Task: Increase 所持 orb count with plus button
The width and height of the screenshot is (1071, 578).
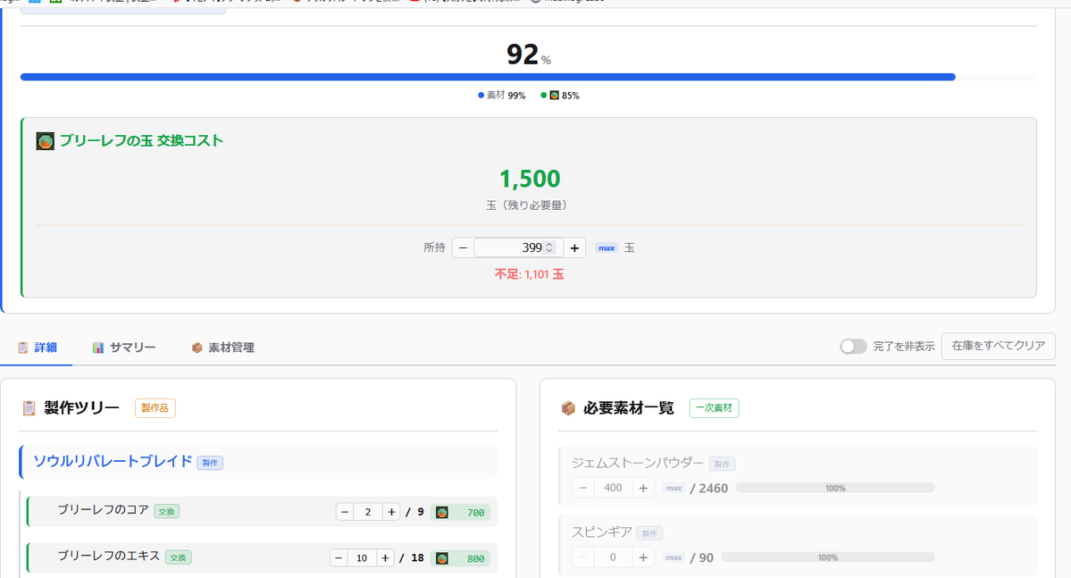Action: (x=574, y=247)
